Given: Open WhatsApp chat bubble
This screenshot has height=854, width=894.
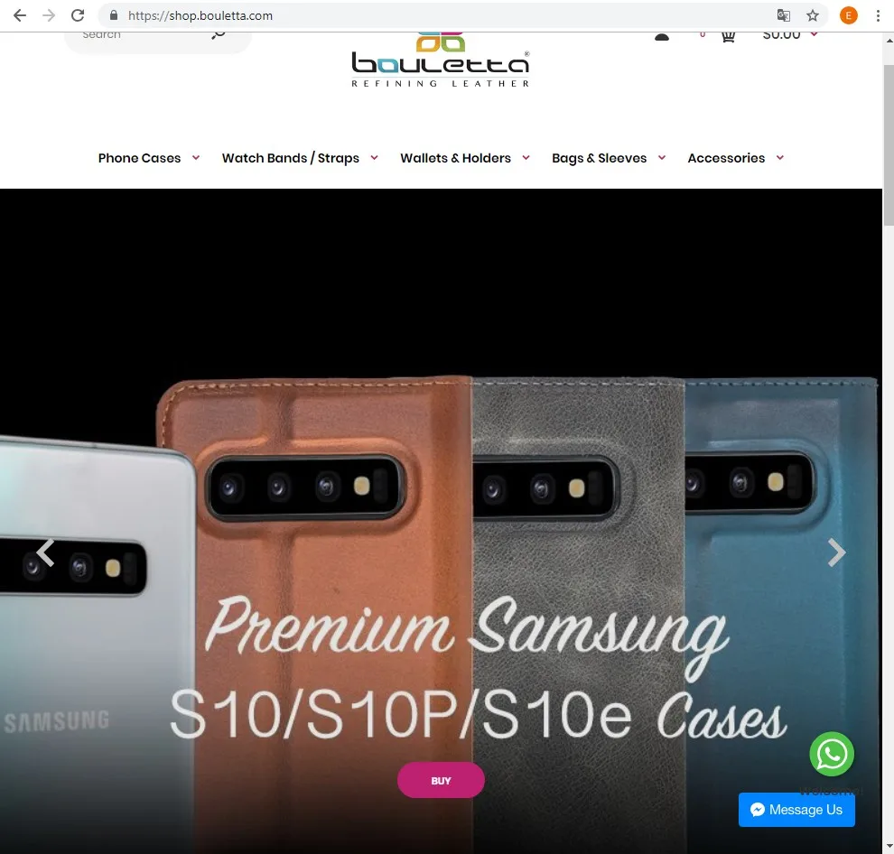Looking at the screenshot, I should pyautogui.click(x=832, y=754).
